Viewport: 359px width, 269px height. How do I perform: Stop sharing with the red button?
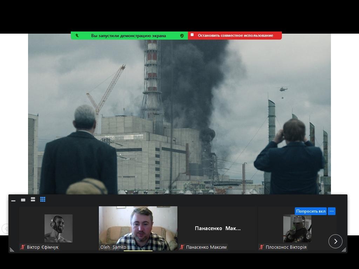[x=235, y=35]
